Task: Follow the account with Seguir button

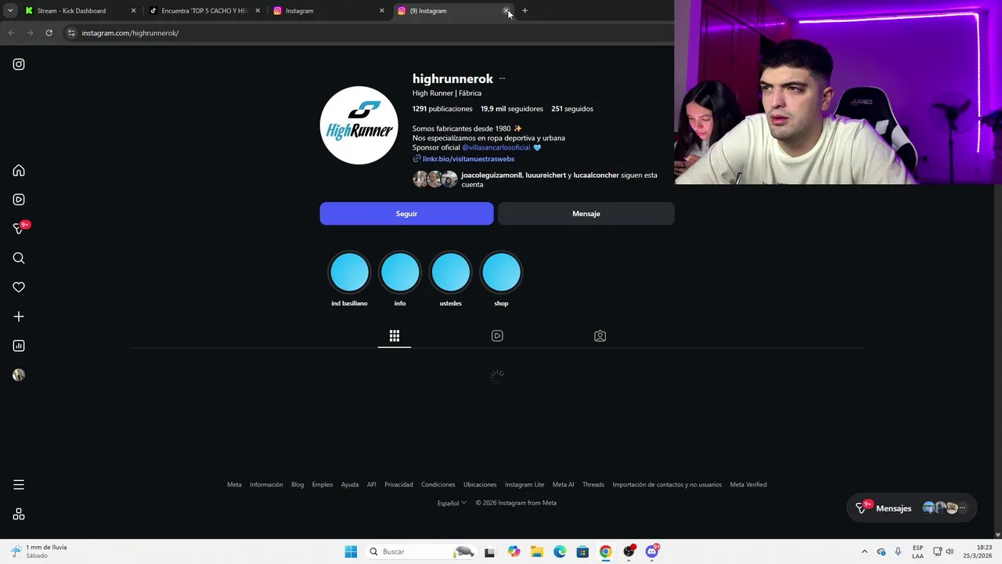Action: [406, 214]
